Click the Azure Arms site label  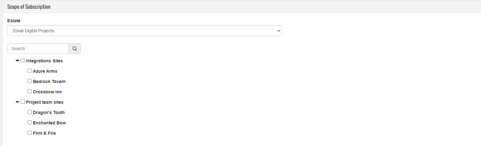coord(45,71)
